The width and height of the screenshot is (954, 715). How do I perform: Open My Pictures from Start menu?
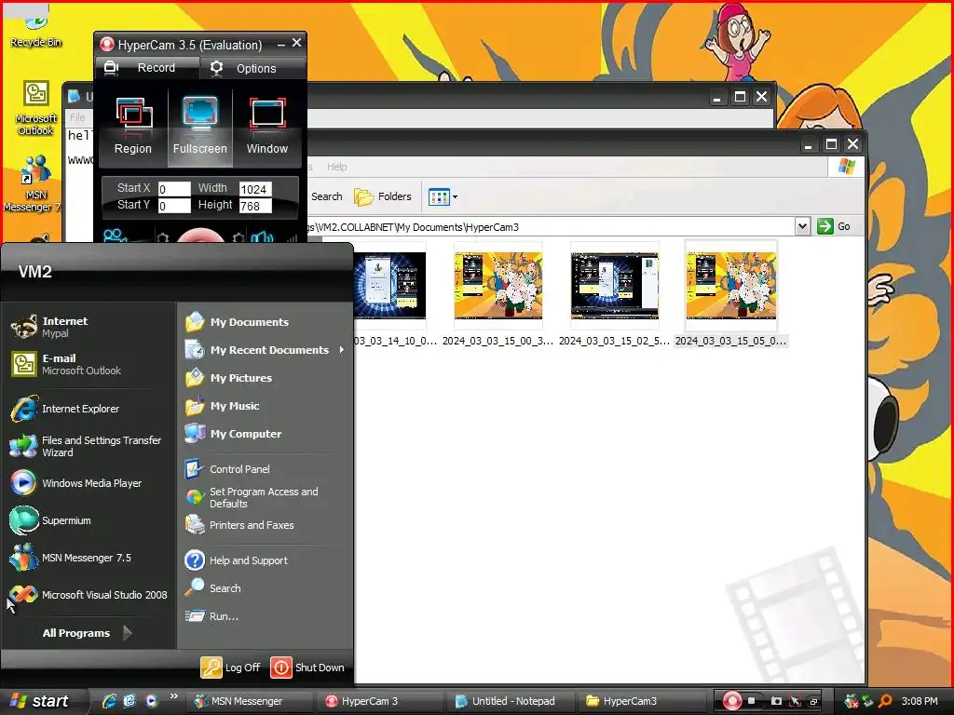coord(265,378)
